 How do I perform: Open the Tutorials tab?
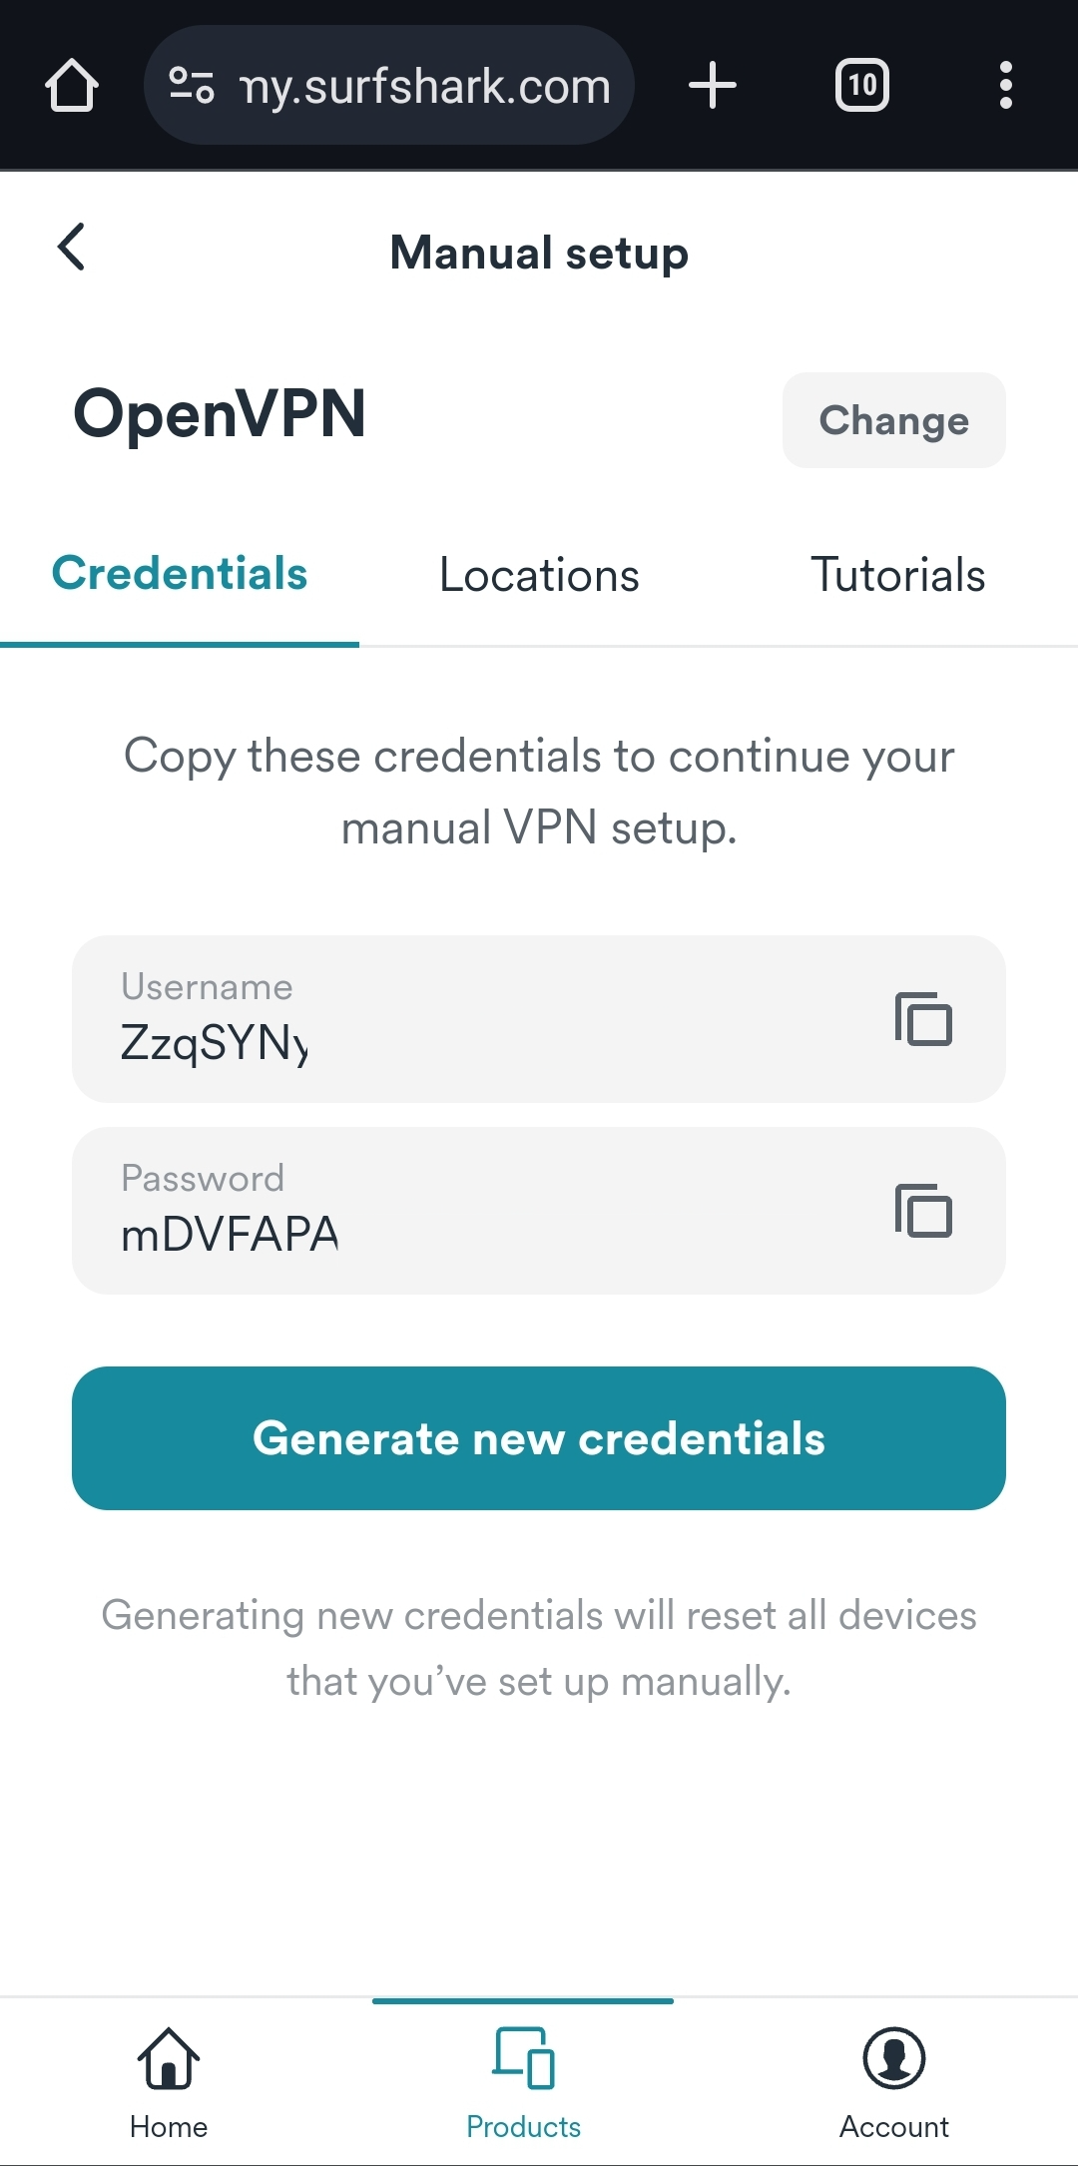point(897,576)
